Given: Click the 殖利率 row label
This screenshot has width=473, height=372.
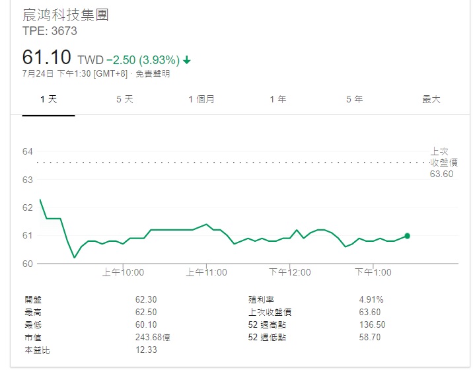Looking at the screenshot, I should [261, 299].
